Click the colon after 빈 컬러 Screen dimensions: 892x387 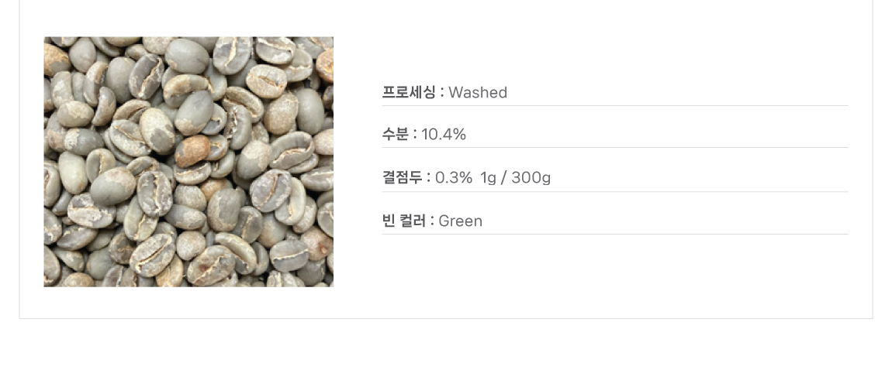[432, 221]
